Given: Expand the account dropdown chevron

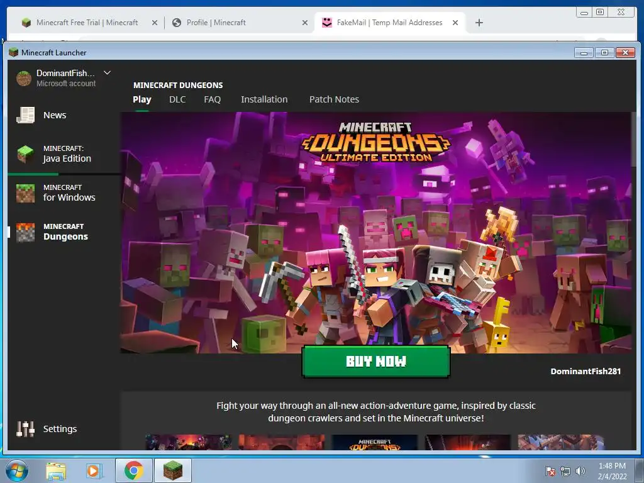Looking at the screenshot, I should point(107,73).
